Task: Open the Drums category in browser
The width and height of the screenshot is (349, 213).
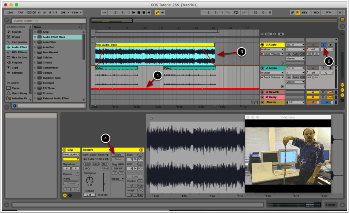Action: [x=16, y=37]
